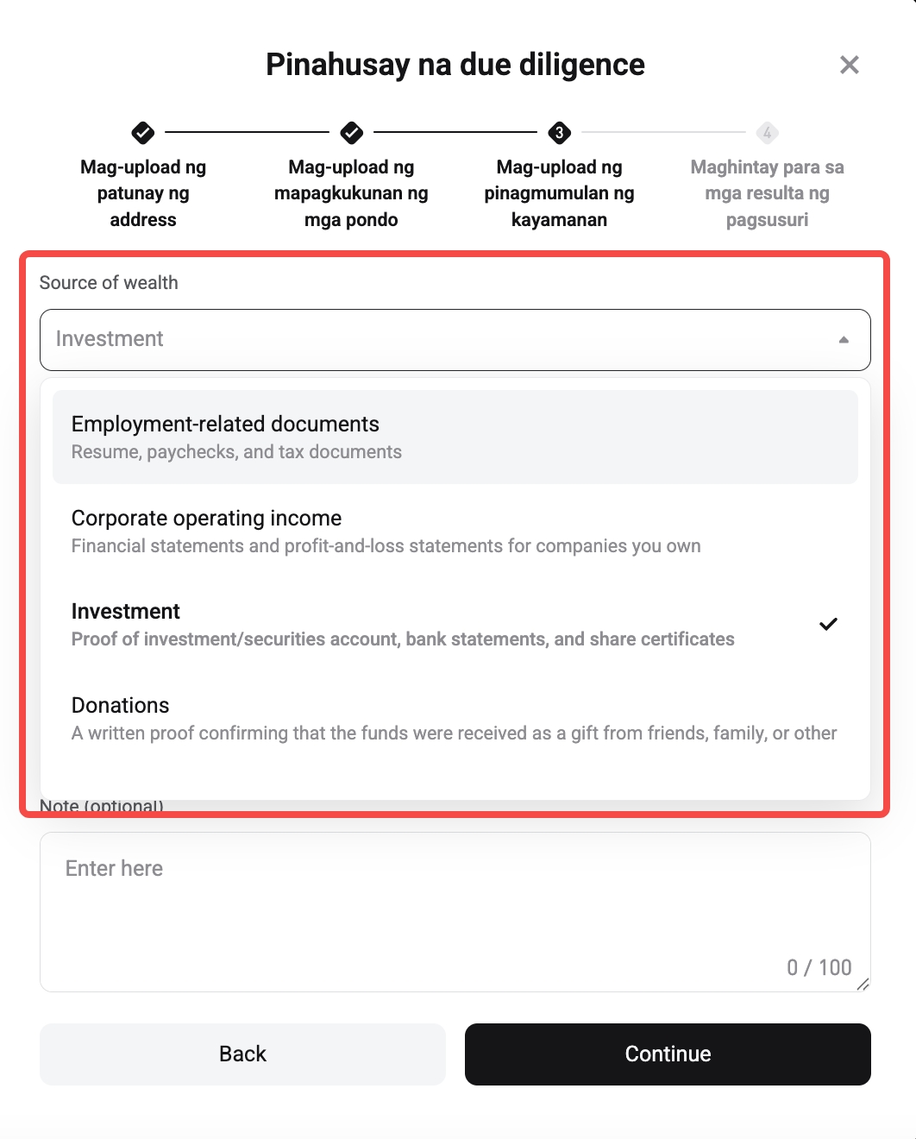Click the checkmark icon for mapagkukunan ng pondo step
The height and width of the screenshot is (1139, 916).
pos(350,133)
